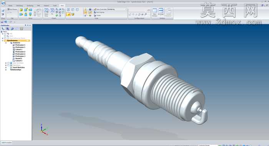The width and height of the screenshot is (269, 146).
Task: Toggle auto-hide pin on PathFinder panel
Action: [28, 25]
